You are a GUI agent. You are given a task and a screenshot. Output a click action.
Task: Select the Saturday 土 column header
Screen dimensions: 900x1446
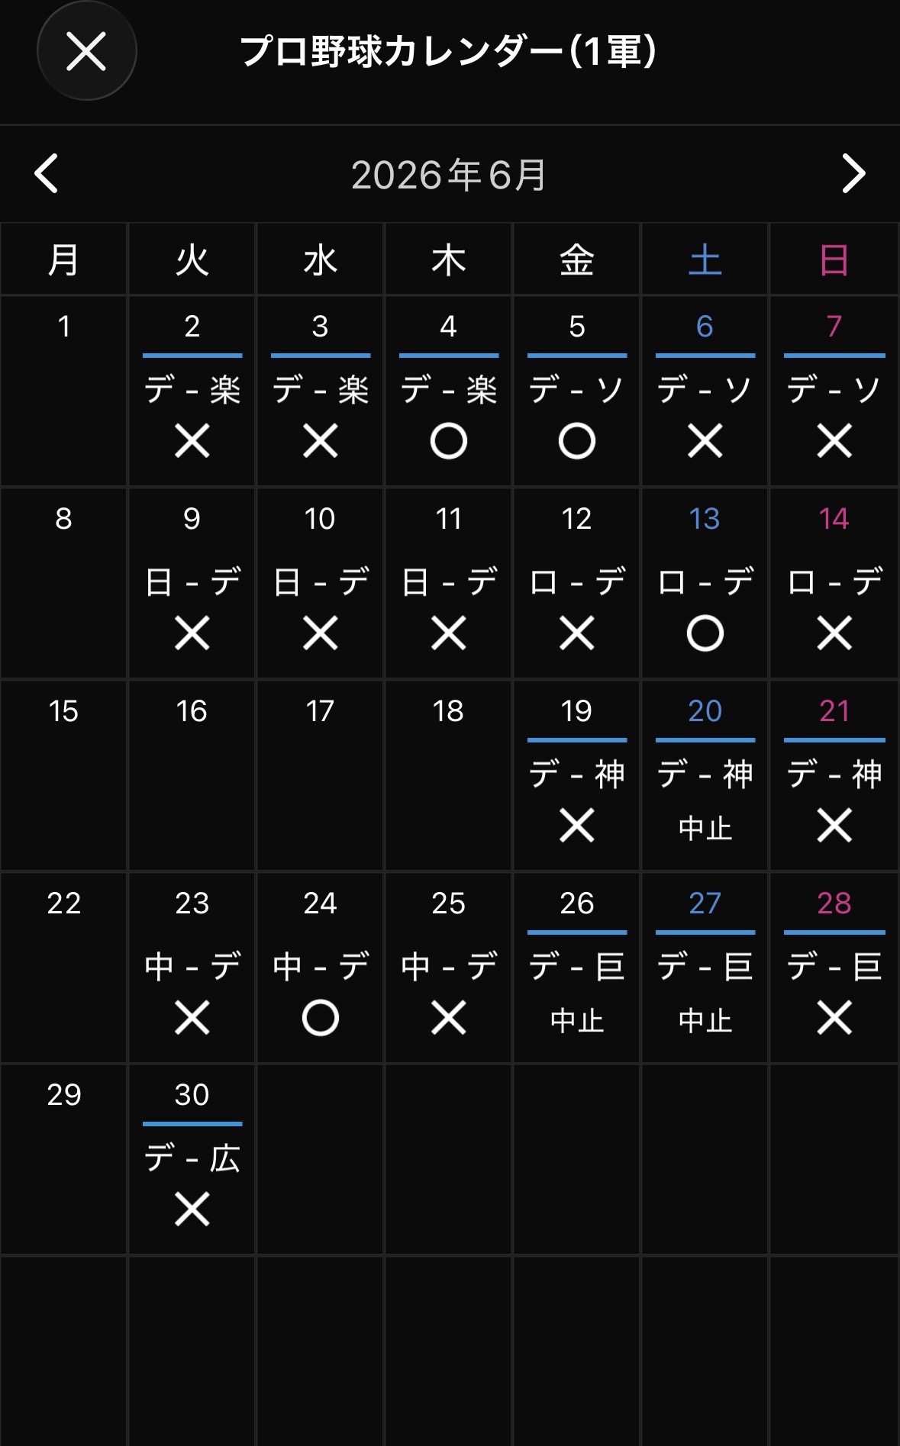705,260
